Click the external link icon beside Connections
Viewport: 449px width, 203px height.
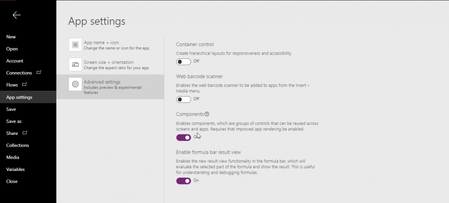39,72
